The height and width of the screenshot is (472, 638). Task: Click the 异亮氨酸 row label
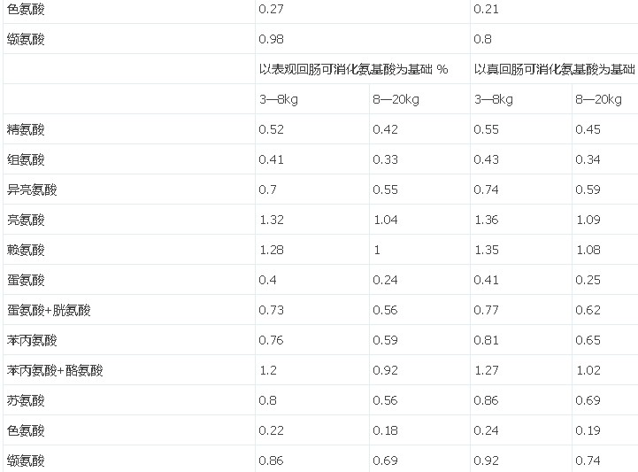[31, 190]
